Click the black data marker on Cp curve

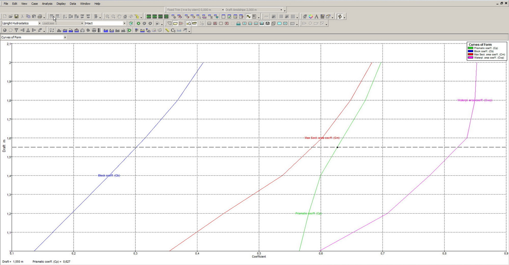tap(337, 147)
